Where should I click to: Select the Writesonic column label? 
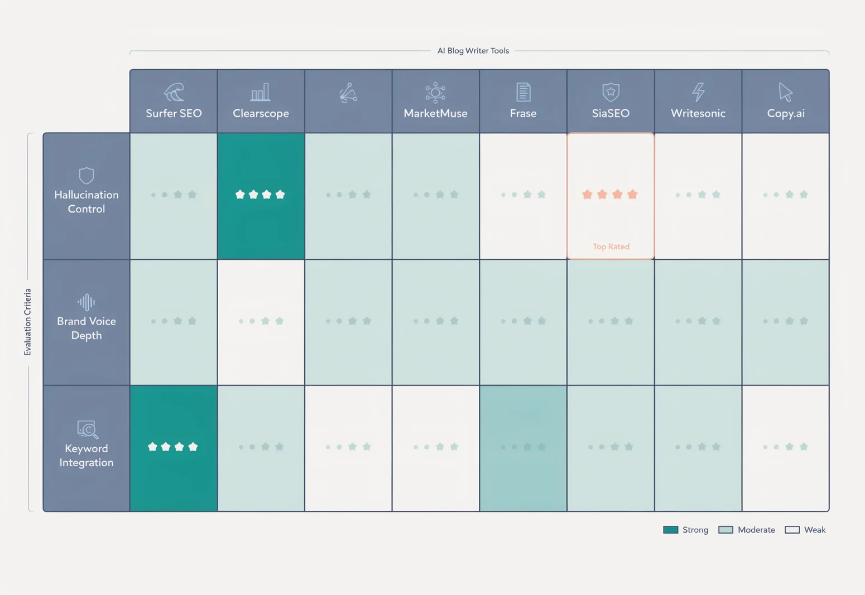point(698,113)
